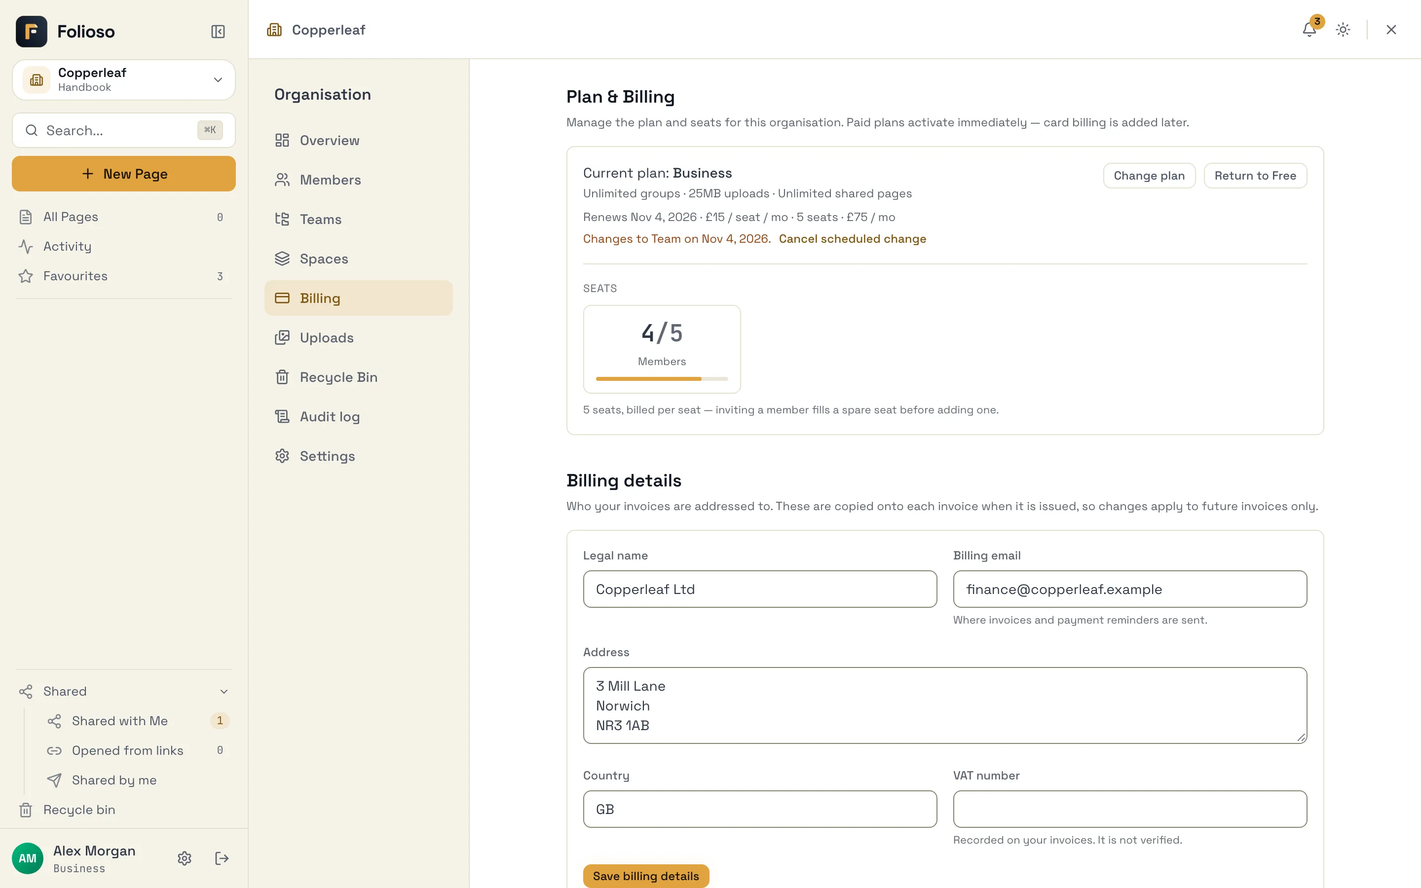The height and width of the screenshot is (888, 1421).
Task: Click the Copperleaf breadcrumb building icon
Action: pos(274,30)
